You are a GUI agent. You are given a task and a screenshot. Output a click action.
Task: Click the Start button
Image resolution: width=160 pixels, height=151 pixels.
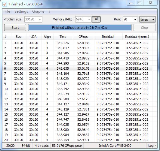pyautogui.click(x=15, y=28)
